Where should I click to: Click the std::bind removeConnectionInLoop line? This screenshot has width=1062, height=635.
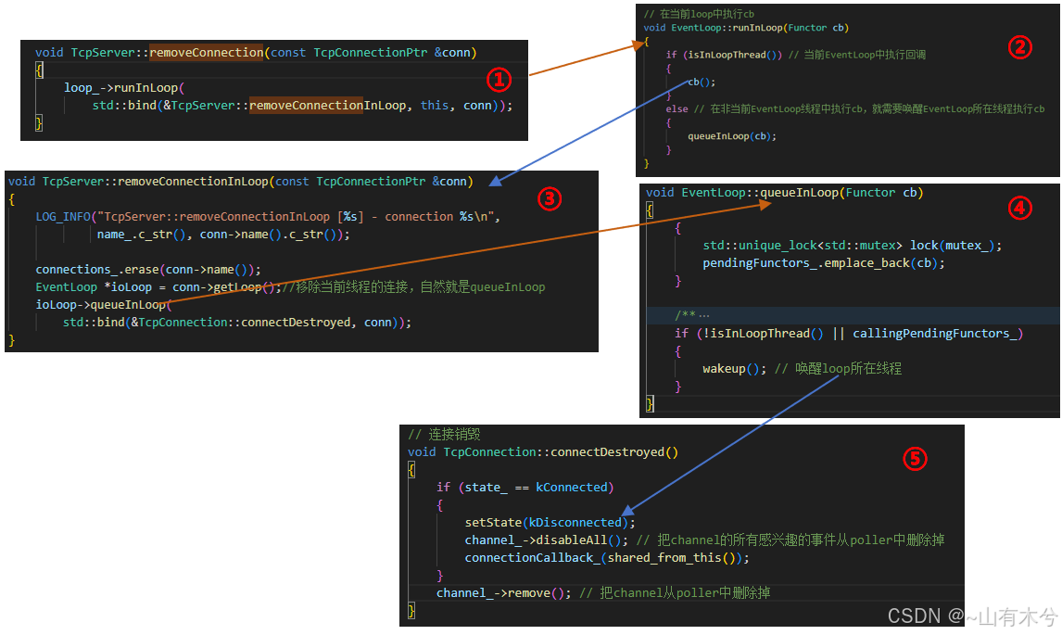click(302, 106)
